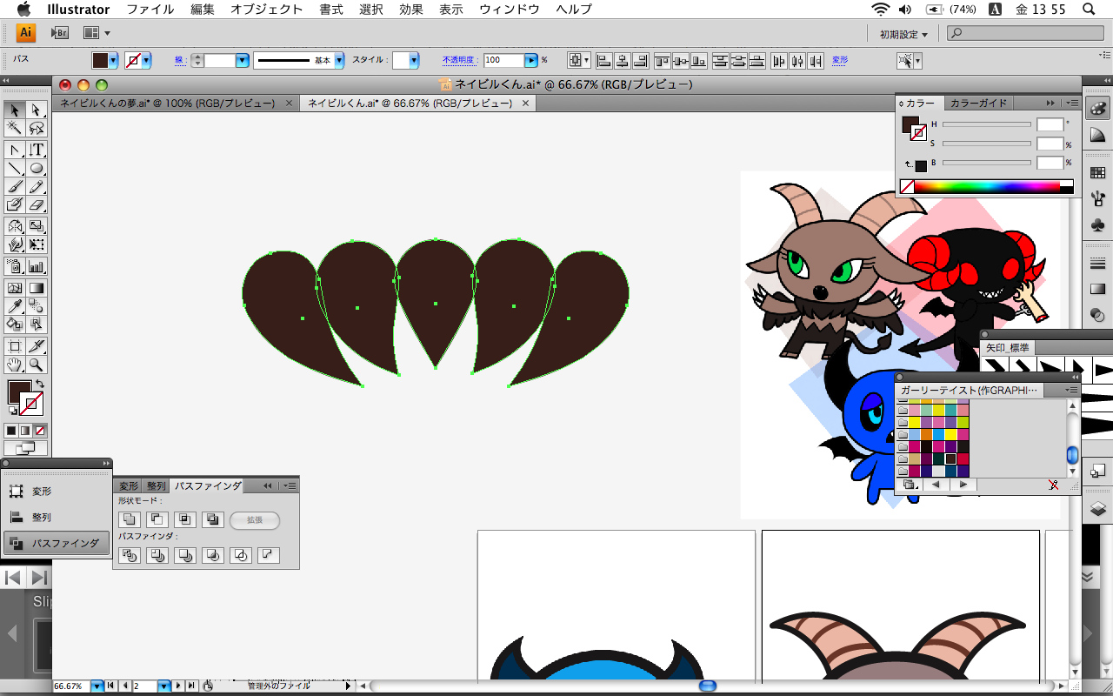Choose the Ellipse tool
The height and width of the screenshot is (696, 1113).
click(37, 169)
